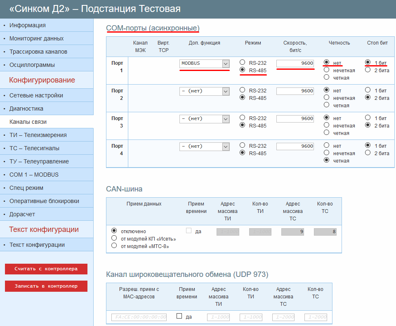
Task: Select RS-232 mode for Port 1
Action: click(243, 63)
